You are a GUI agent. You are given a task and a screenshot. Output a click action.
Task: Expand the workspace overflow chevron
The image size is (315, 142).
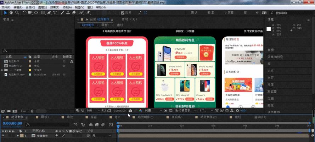257,12
